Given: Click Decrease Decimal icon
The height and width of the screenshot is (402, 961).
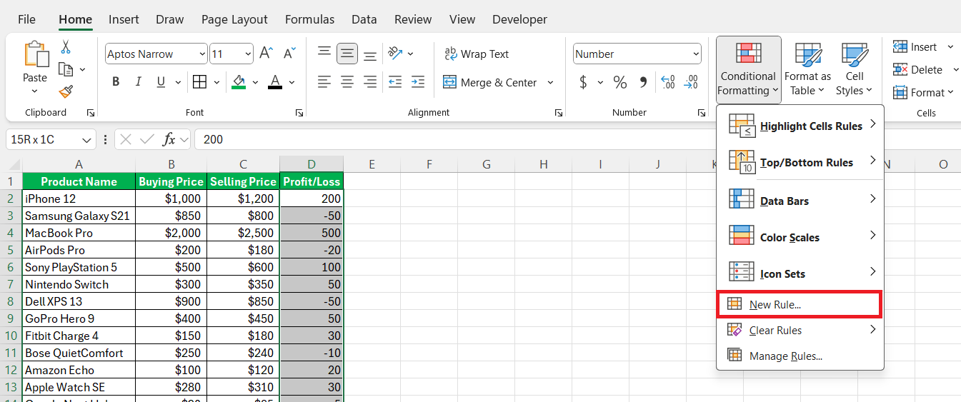Looking at the screenshot, I should click(x=691, y=82).
